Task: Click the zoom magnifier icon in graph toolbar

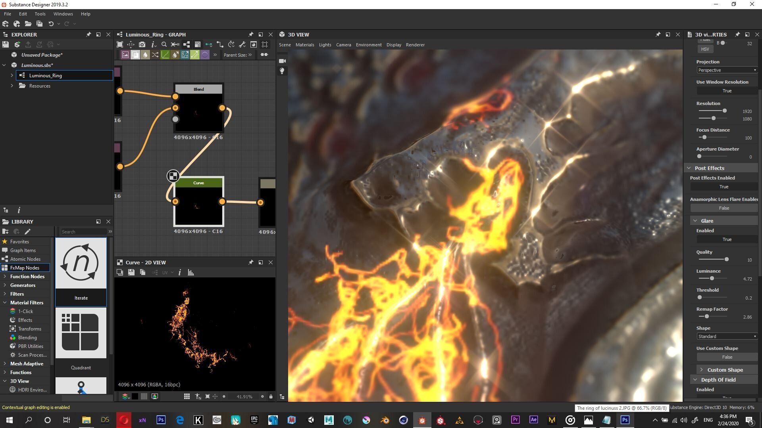Action: (x=164, y=44)
